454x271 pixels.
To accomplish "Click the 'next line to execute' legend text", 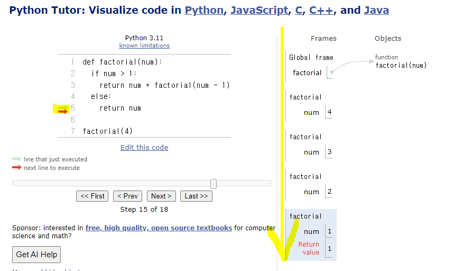I will coord(52,168).
